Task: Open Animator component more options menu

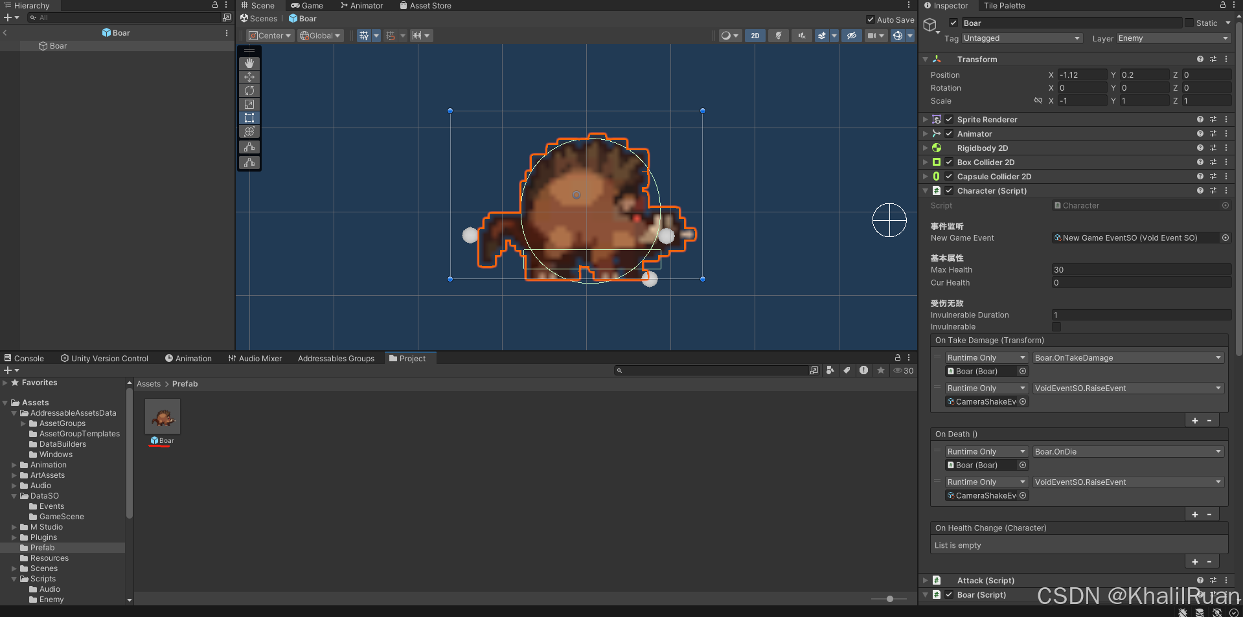Action: [1226, 133]
